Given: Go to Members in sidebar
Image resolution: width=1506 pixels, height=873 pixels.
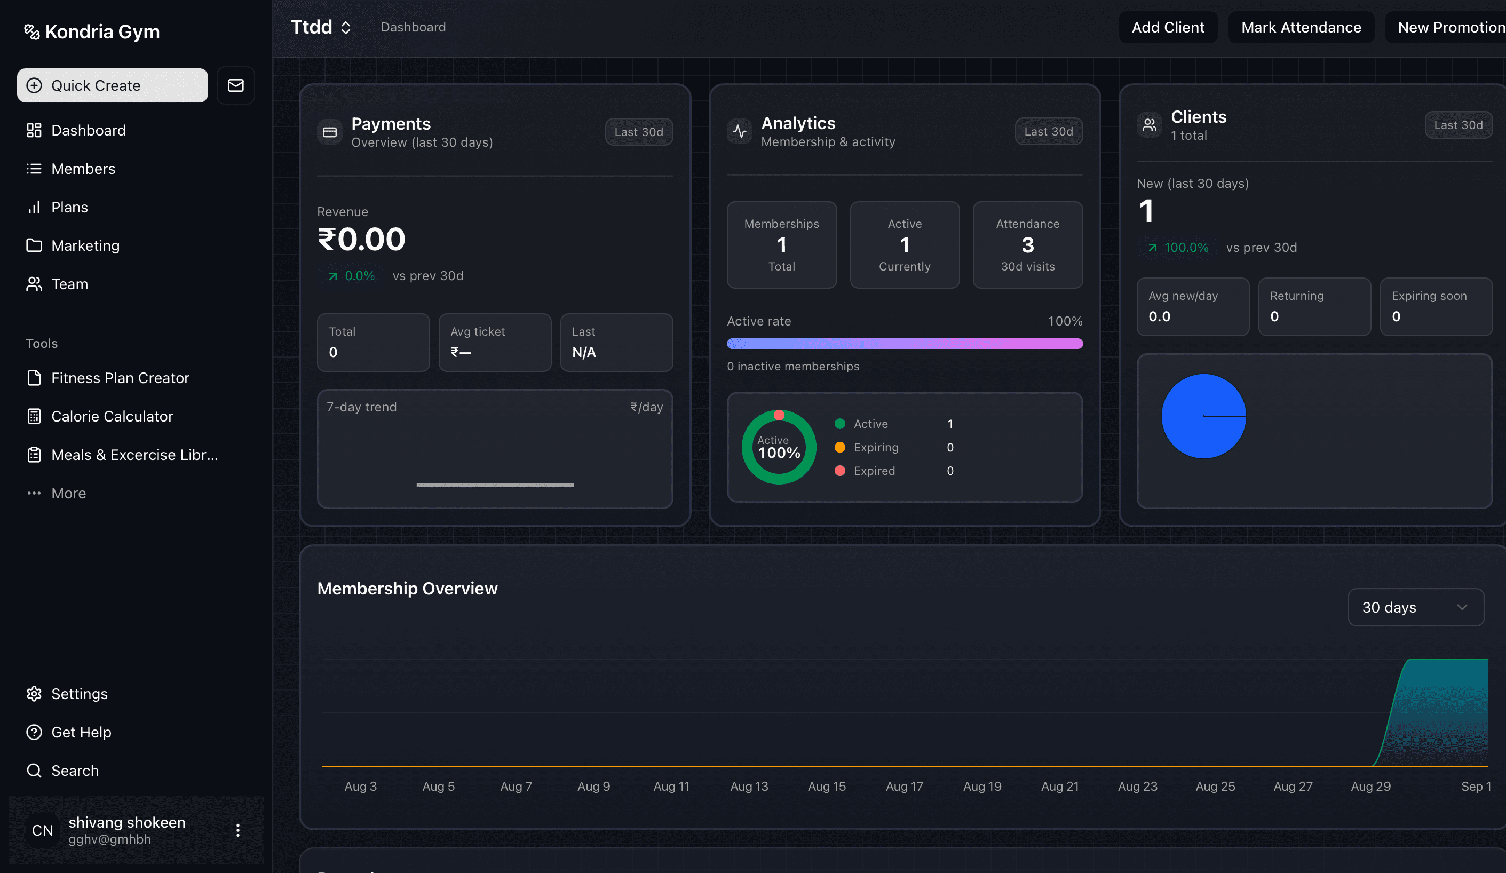Looking at the screenshot, I should [83, 169].
